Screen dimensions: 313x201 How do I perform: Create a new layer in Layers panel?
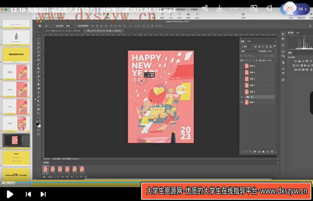pos(268,152)
